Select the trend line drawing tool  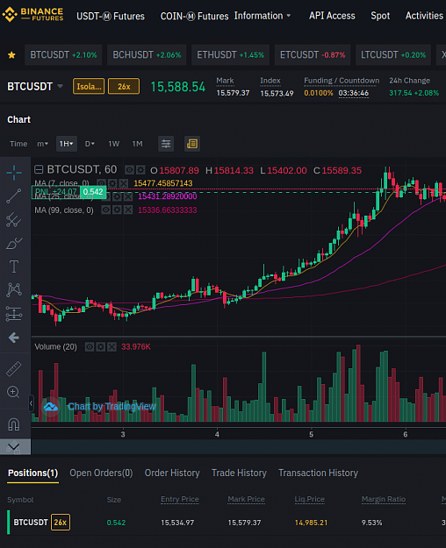(14, 196)
